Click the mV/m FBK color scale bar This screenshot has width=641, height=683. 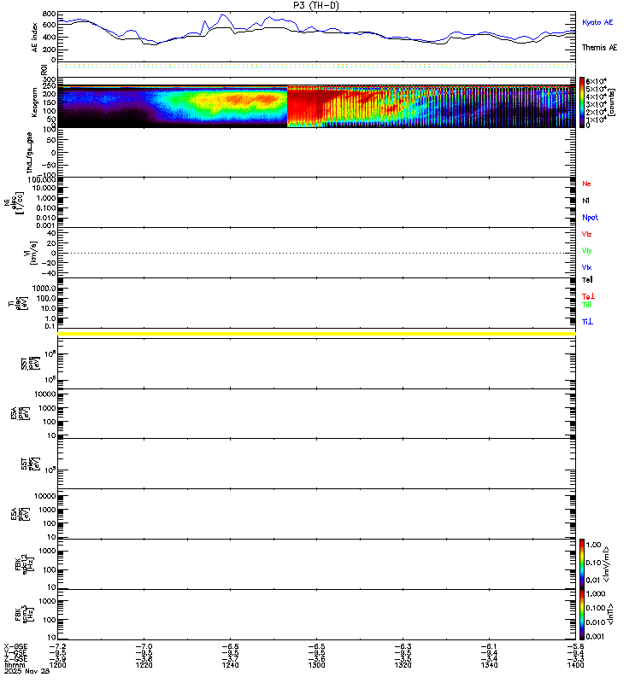tap(582, 563)
